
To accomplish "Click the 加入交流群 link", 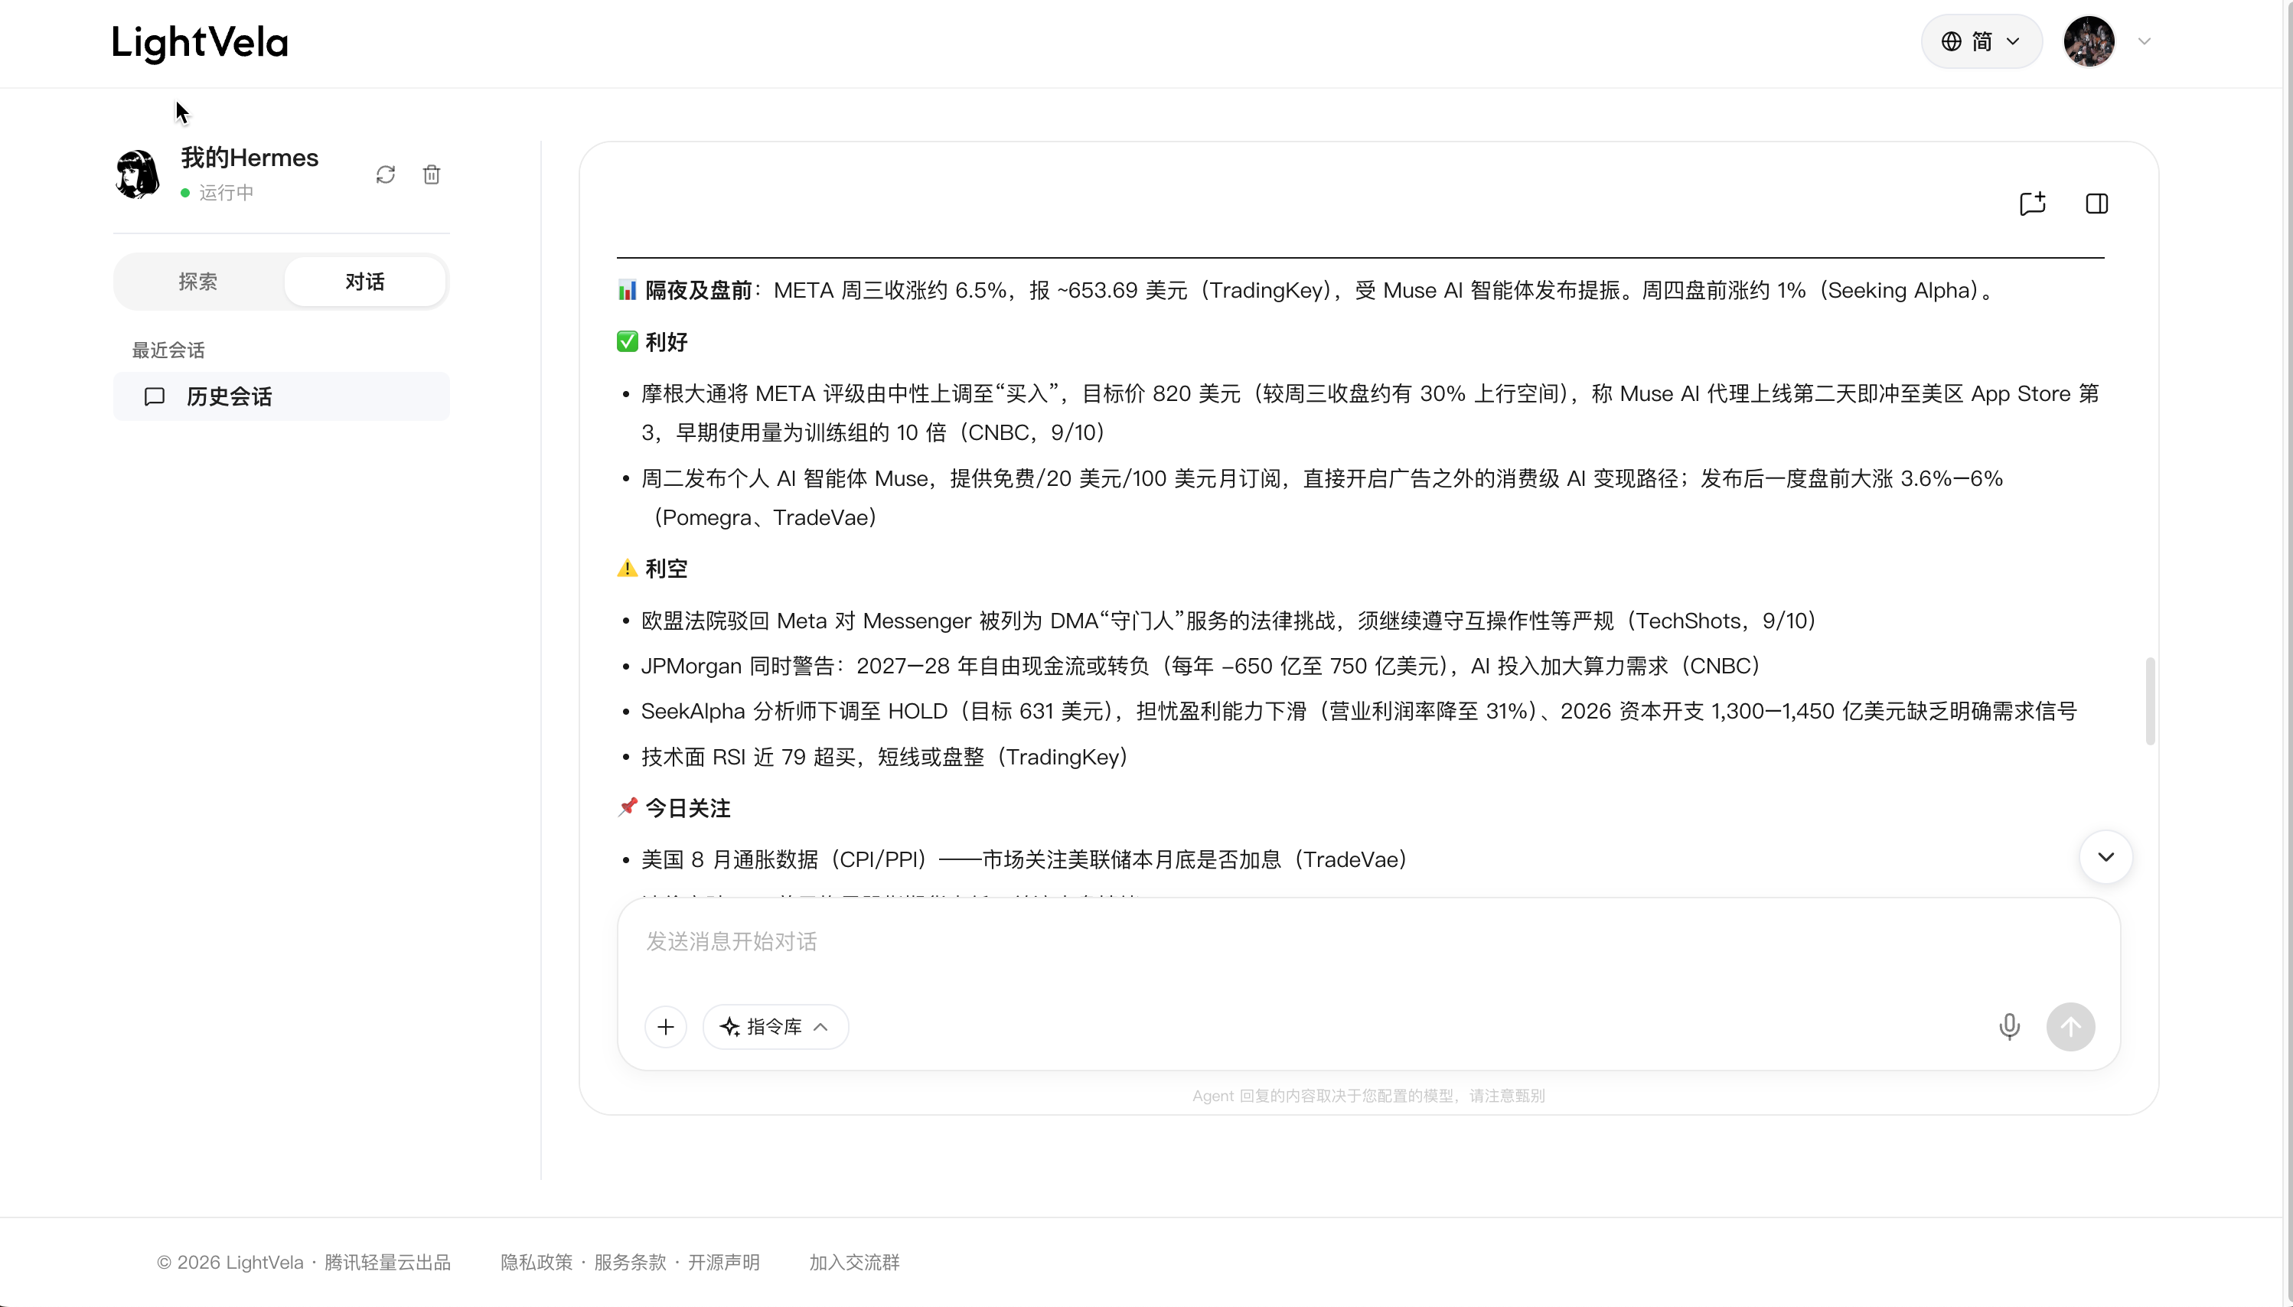I will click(854, 1262).
